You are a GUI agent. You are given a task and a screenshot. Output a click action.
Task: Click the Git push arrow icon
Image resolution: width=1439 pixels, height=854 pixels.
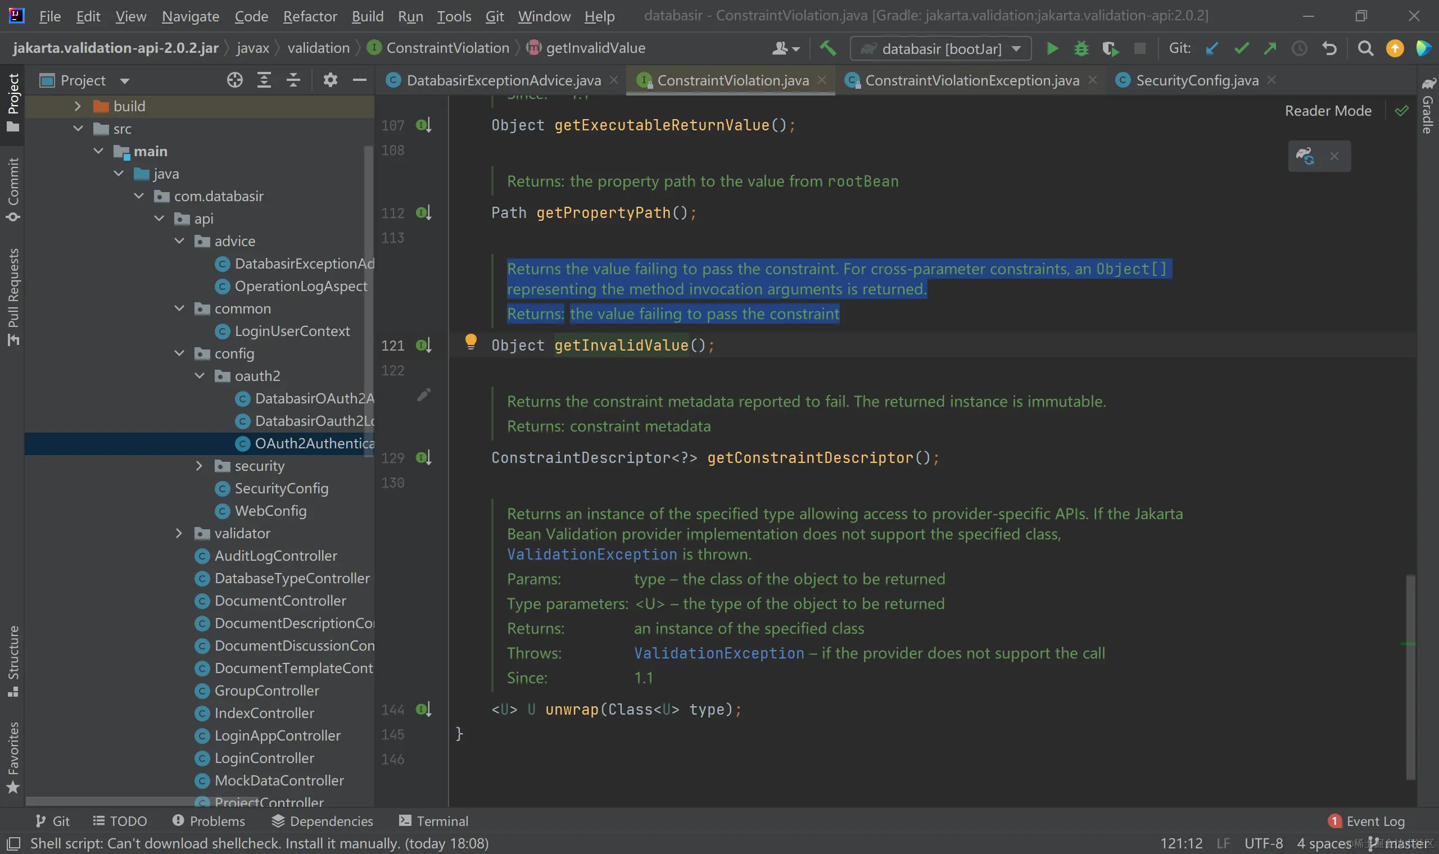[1270, 48]
